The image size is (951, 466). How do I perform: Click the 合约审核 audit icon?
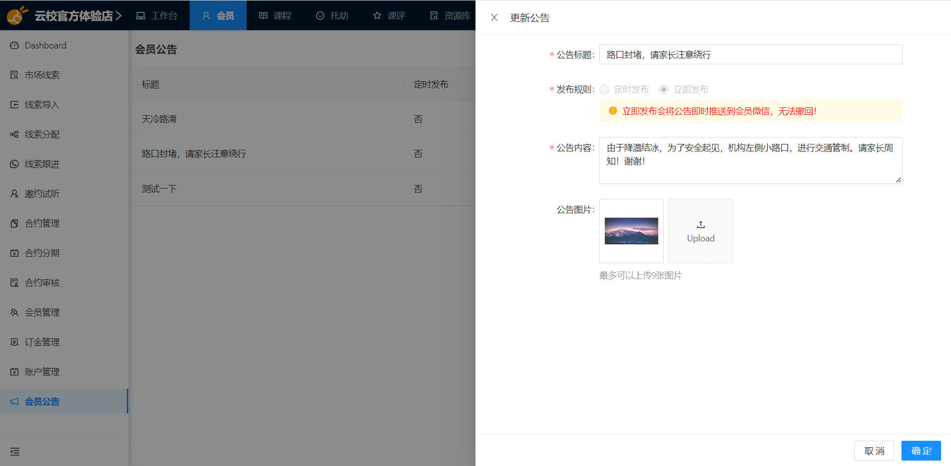(14, 283)
